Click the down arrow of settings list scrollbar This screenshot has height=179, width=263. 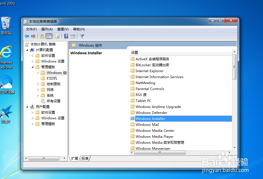click(x=235, y=147)
